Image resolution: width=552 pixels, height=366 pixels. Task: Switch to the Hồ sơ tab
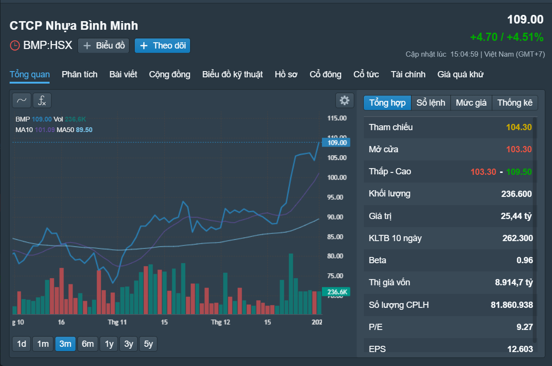pos(286,74)
